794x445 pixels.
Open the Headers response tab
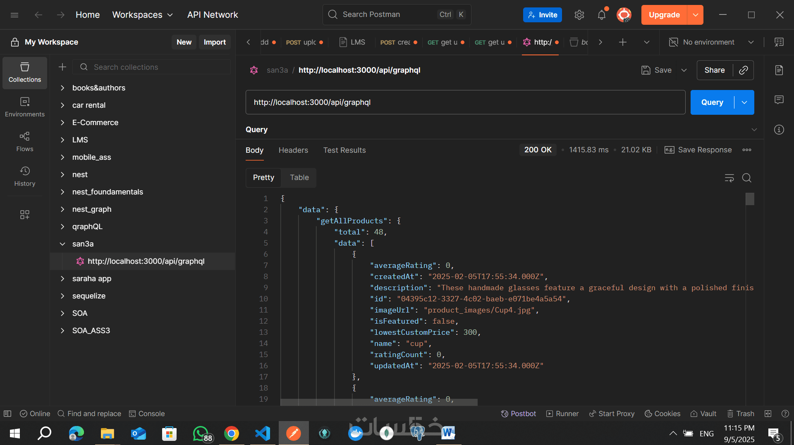(x=293, y=150)
